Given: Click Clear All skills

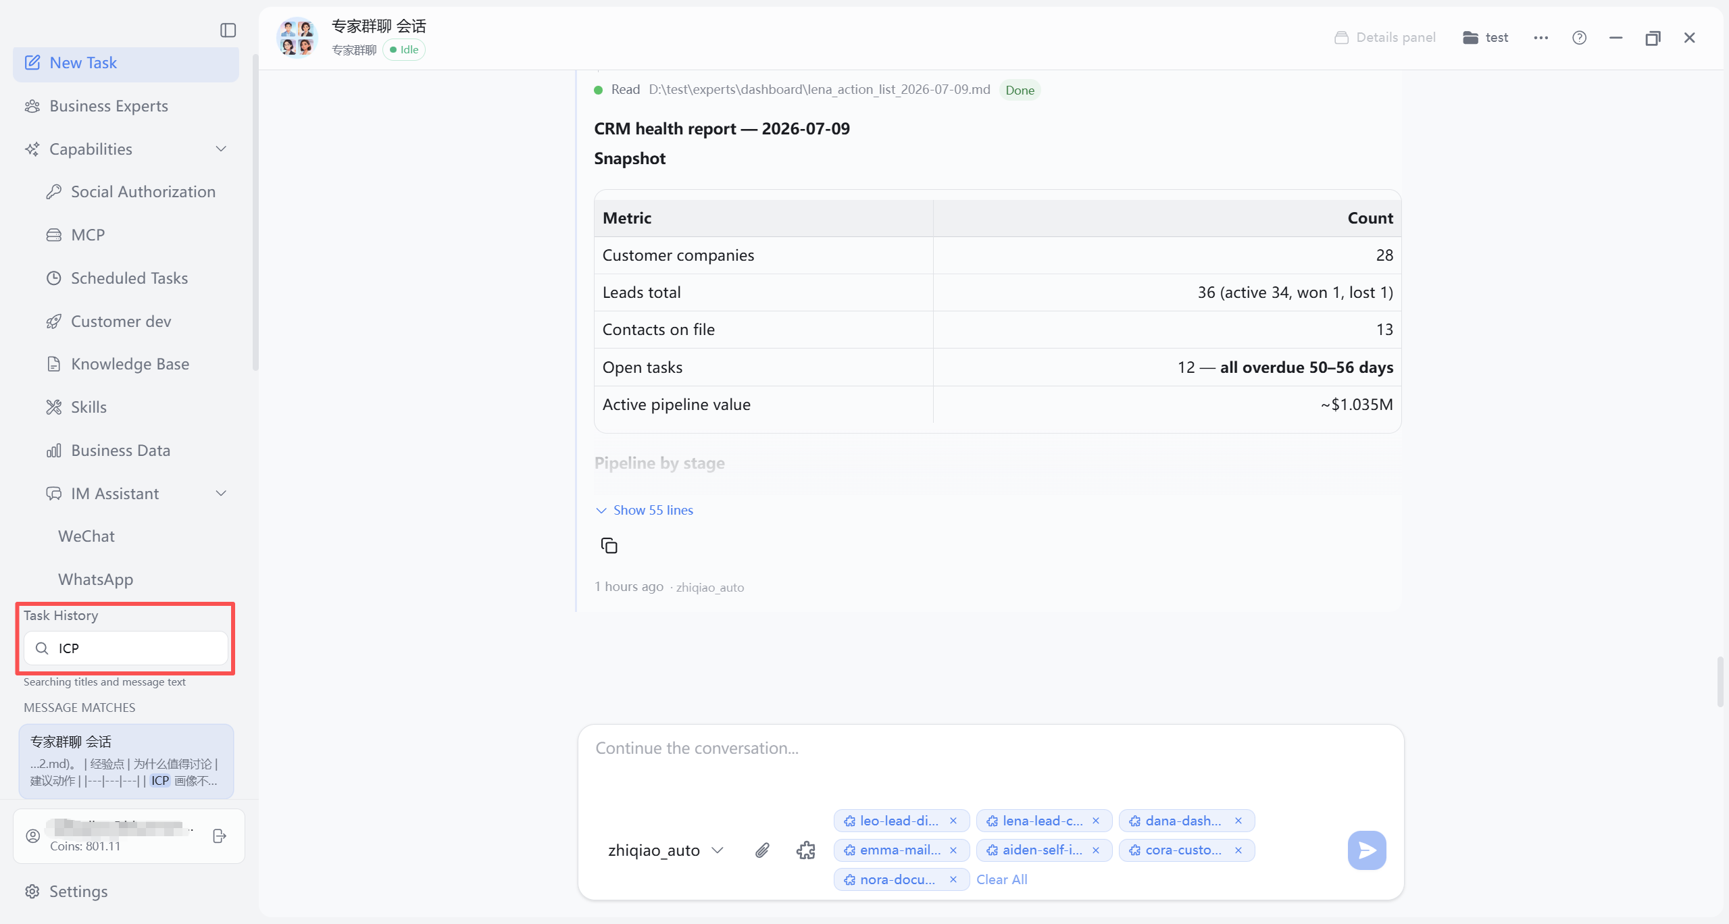Looking at the screenshot, I should click(x=1001, y=879).
